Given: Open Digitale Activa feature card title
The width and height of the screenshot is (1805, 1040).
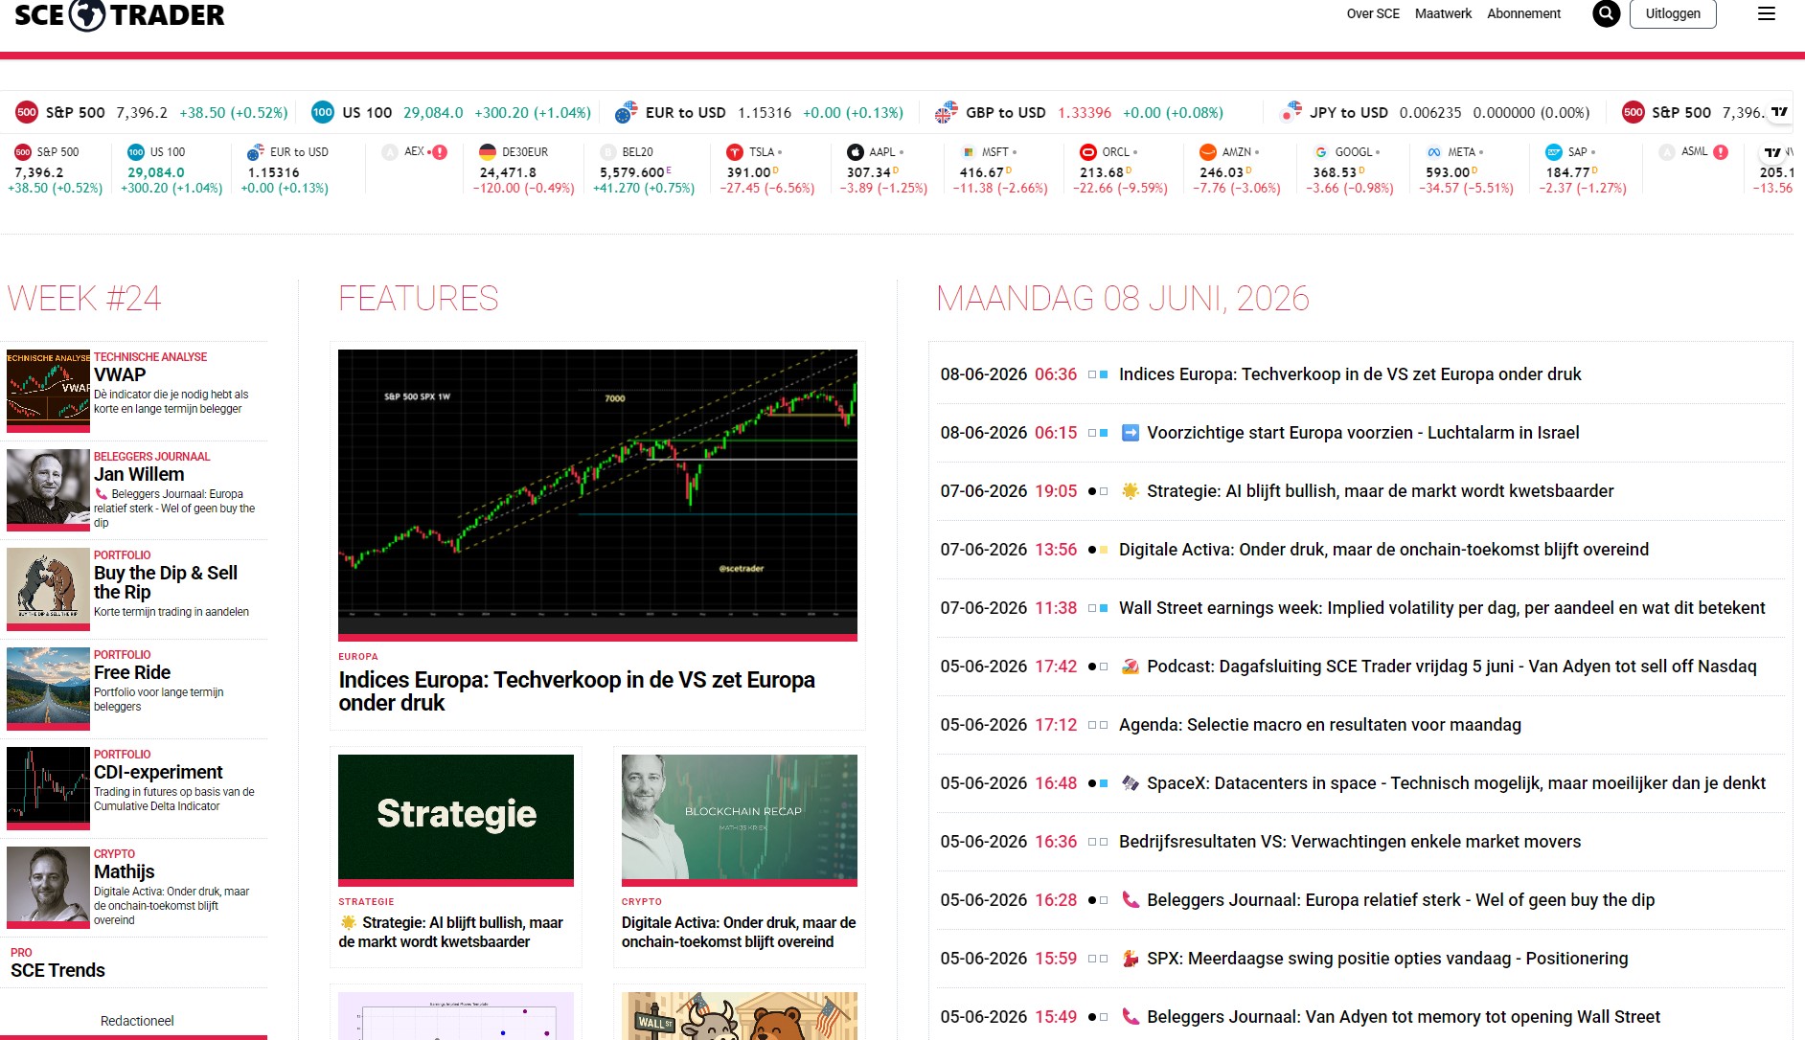Looking at the screenshot, I should click(x=739, y=933).
